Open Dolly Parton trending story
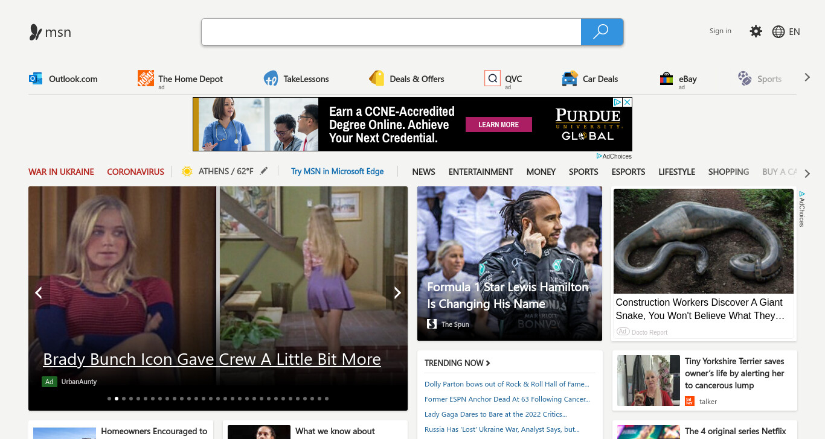This screenshot has width=825, height=439. (x=506, y=384)
